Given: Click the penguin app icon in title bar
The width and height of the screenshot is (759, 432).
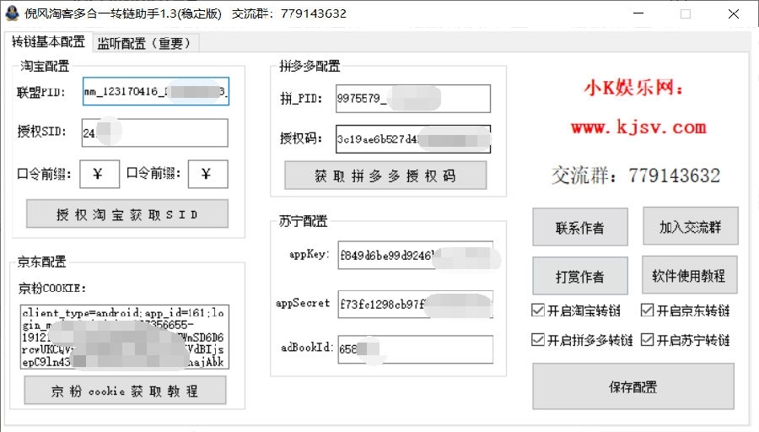Looking at the screenshot, I should 12,13.
